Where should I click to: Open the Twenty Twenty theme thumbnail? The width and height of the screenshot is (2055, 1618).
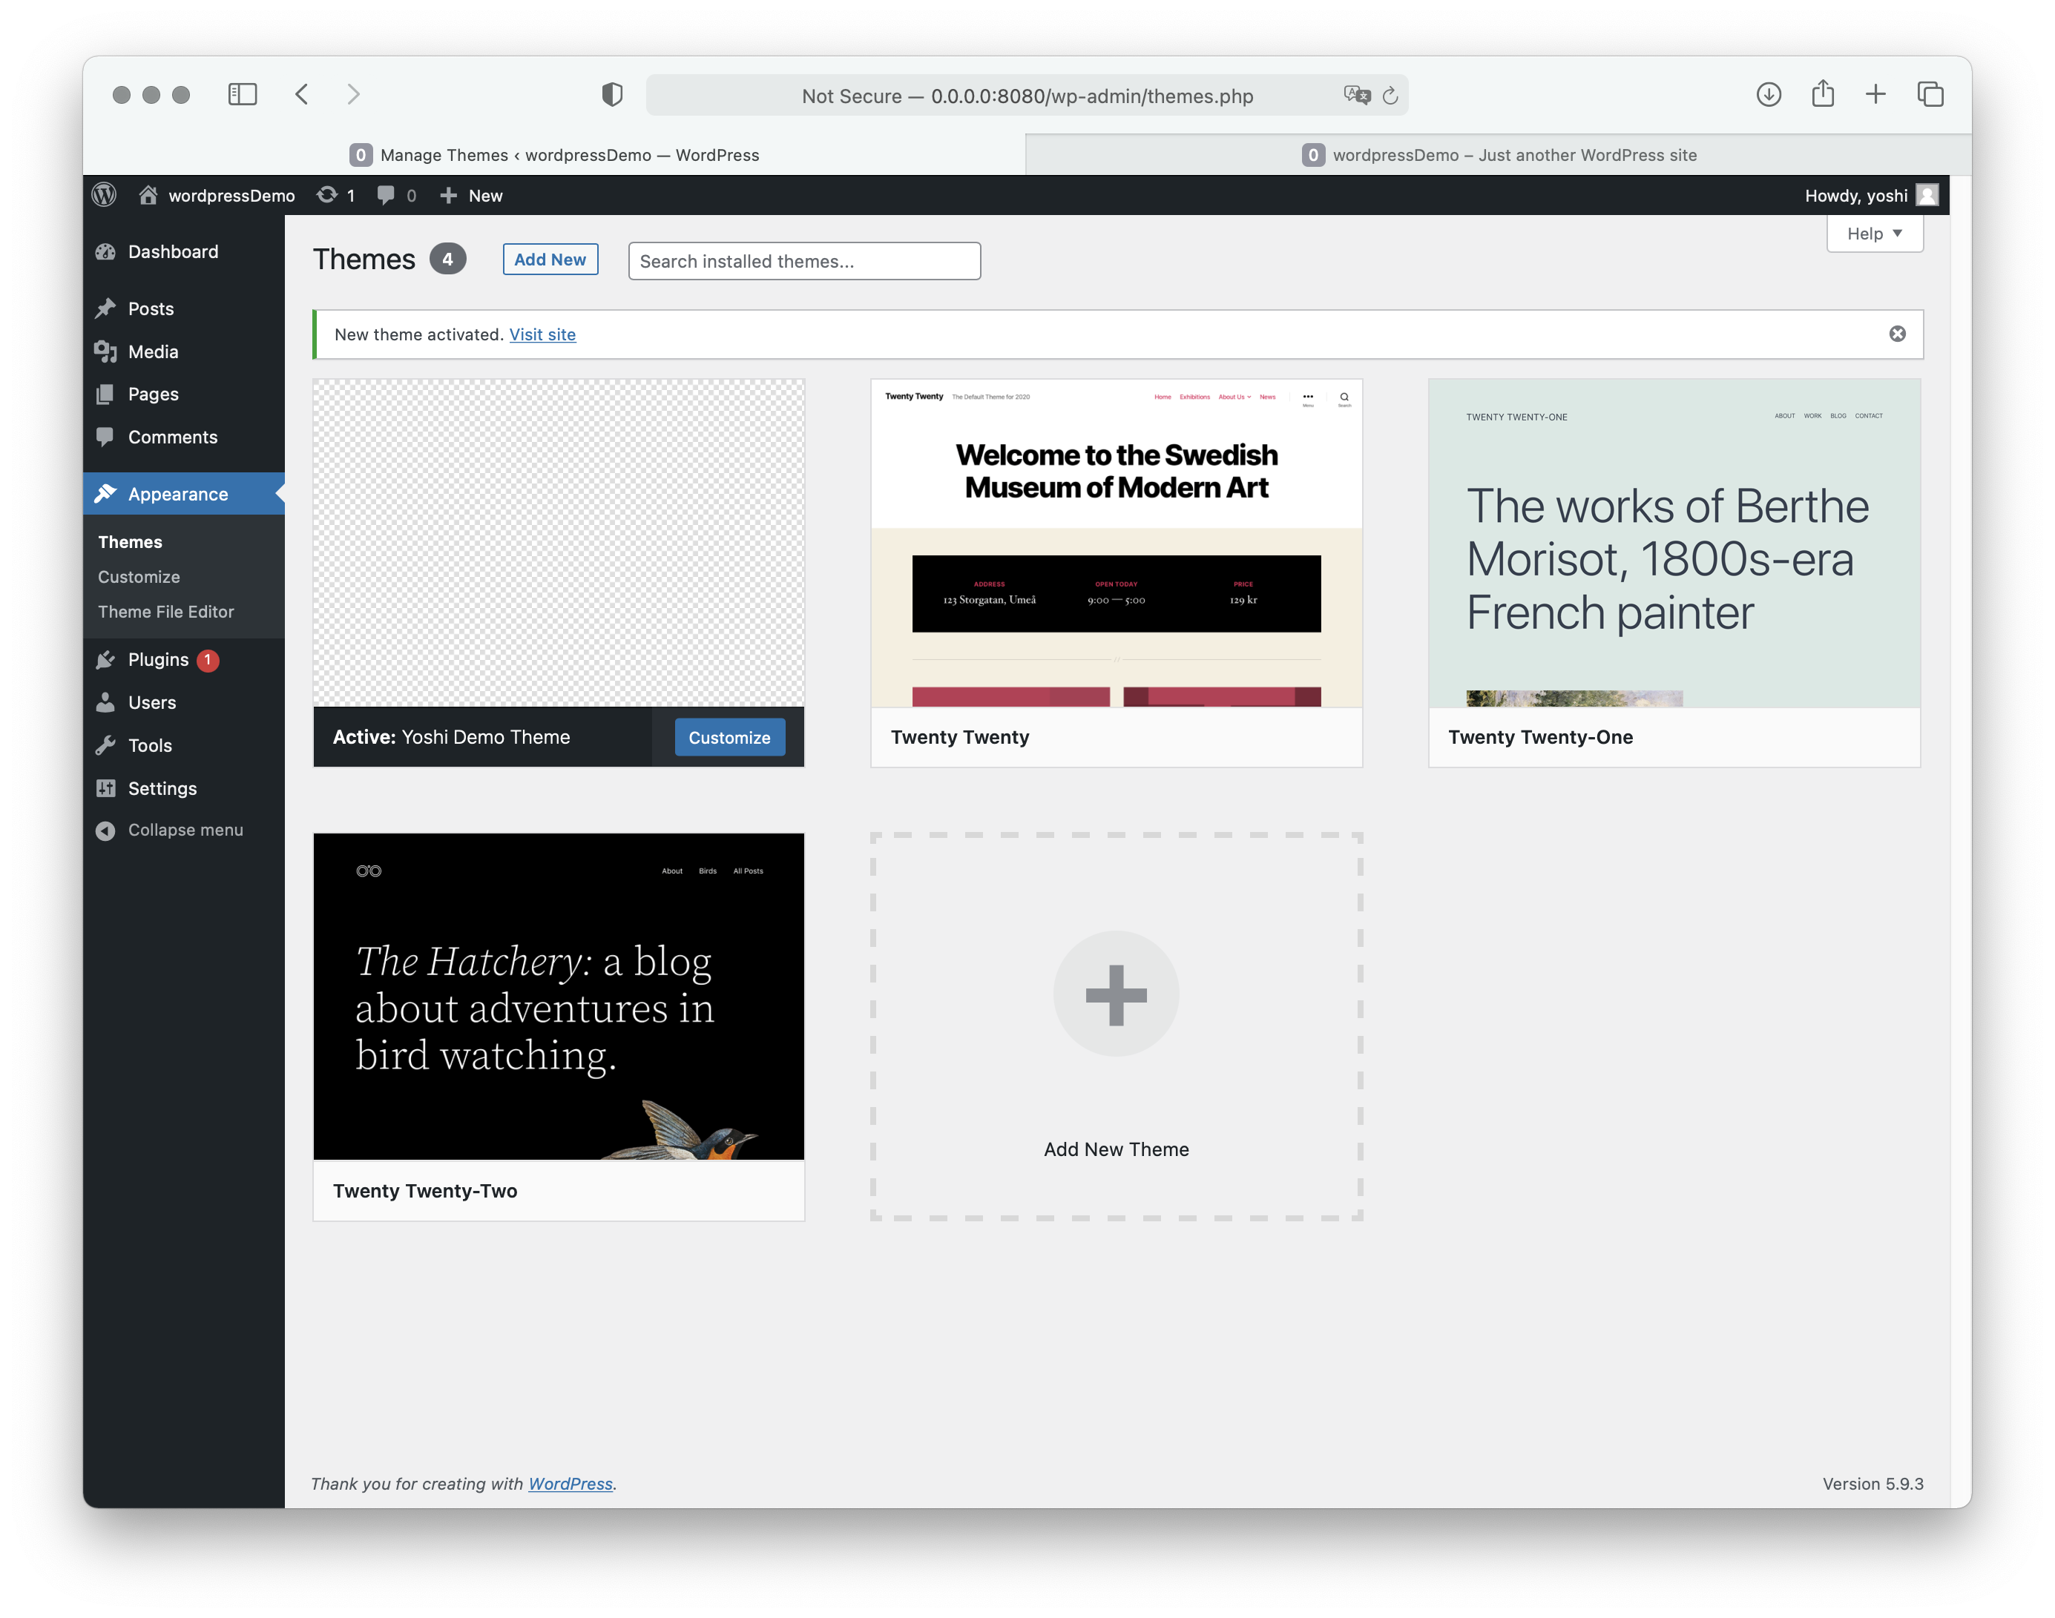[1116, 543]
